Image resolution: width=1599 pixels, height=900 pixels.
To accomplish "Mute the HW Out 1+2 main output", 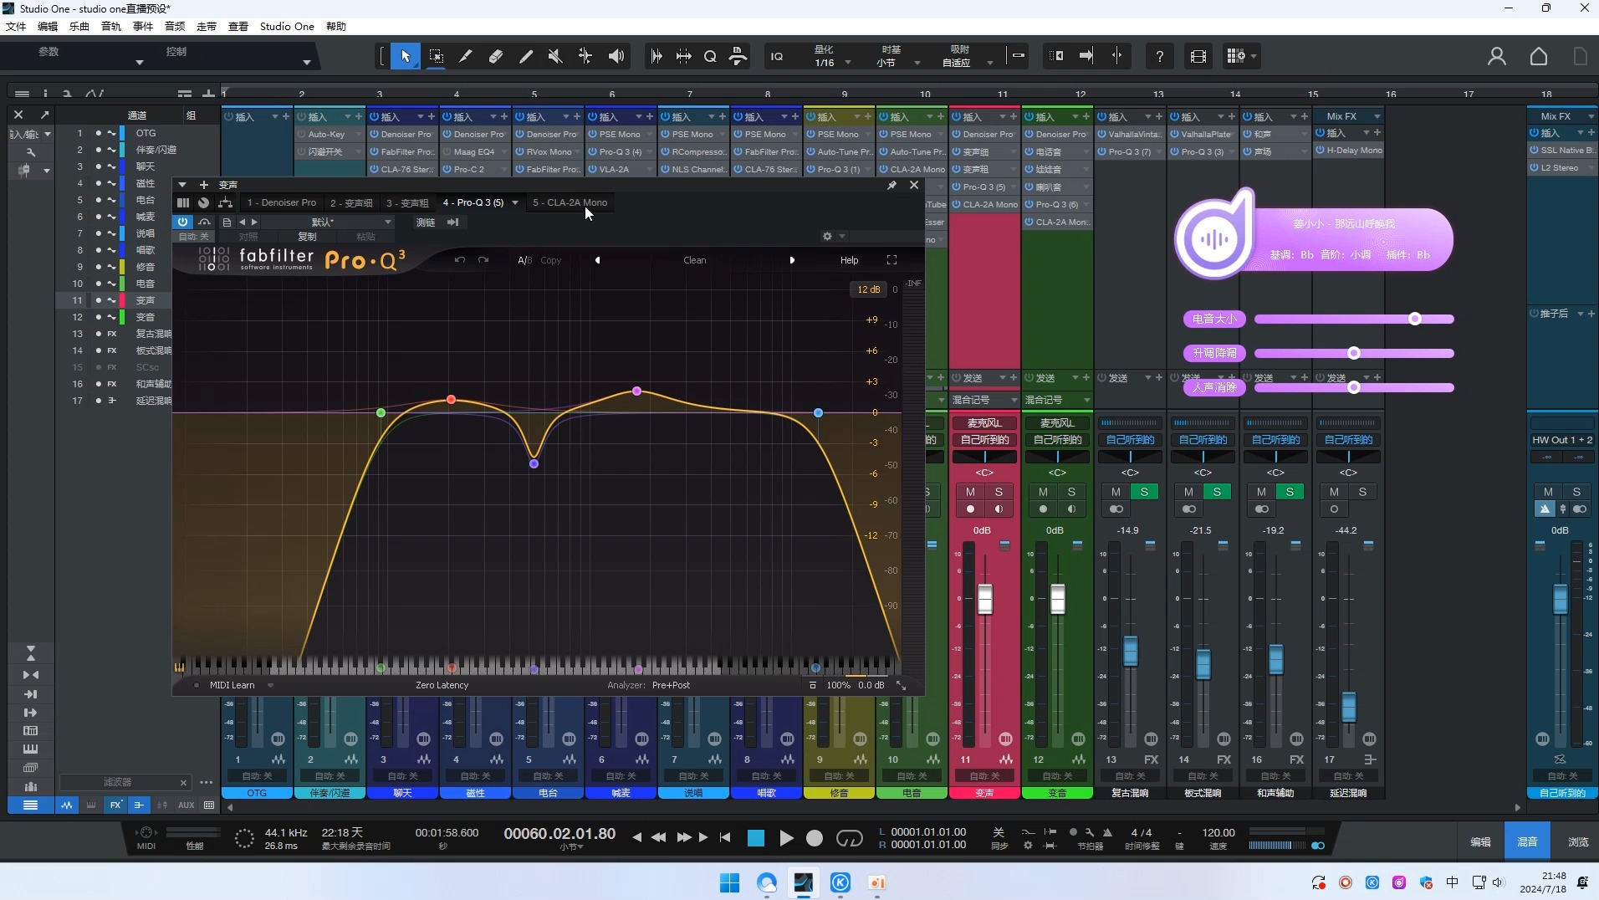I will point(1548,492).
